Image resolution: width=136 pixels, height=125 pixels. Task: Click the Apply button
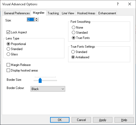103,120
